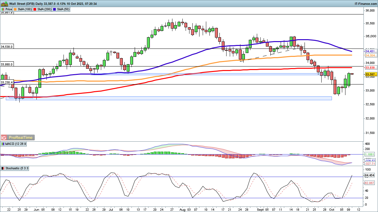The image size is (378, 212).
Task: Click the blue 34,431 SMA price tag
Action: pyautogui.click(x=371, y=51)
